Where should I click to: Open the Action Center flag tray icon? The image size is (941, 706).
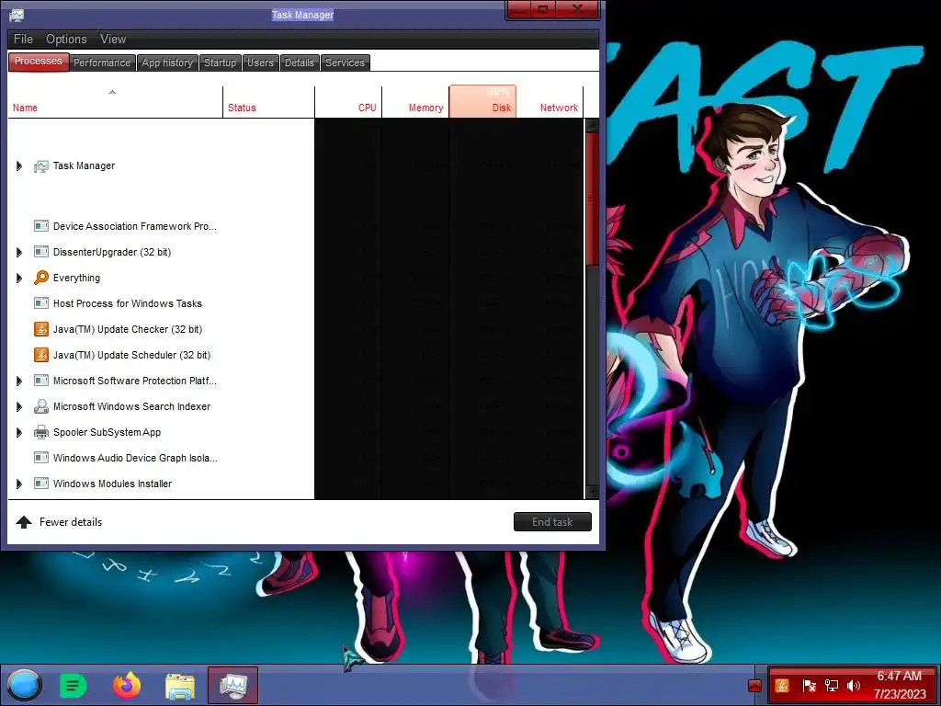point(809,685)
